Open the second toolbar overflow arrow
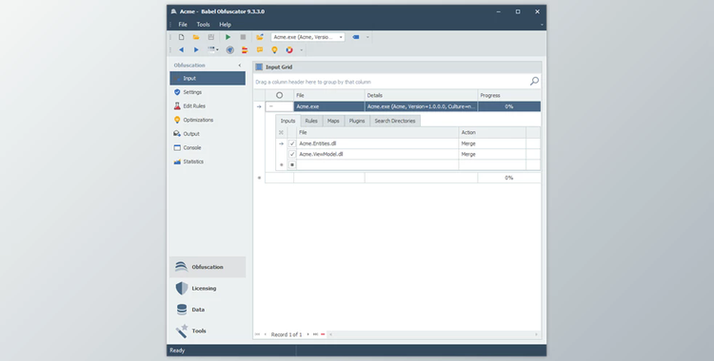The height and width of the screenshot is (361, 714). click(x=302, y=50)
